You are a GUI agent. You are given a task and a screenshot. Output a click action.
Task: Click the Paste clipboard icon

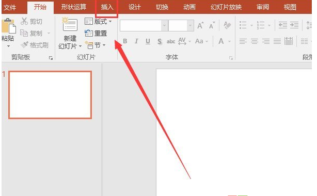tap(9, 26)
